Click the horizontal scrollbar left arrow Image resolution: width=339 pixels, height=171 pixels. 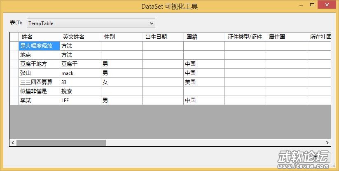click(13, 143)
